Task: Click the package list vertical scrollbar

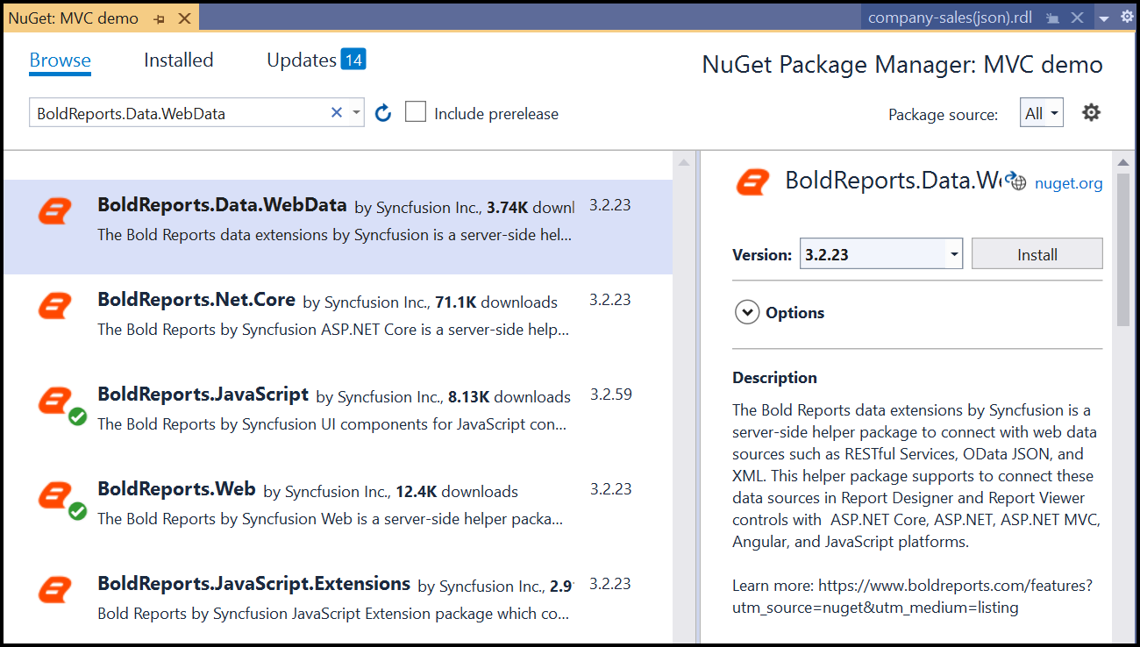Action: click(684, 395)
